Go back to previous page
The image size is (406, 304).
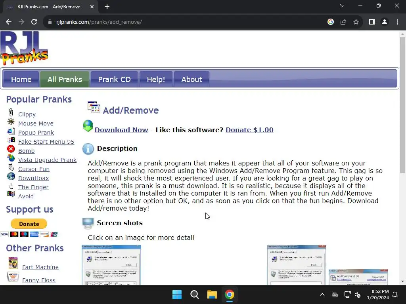pyautogui.click(x=9, y=22)
